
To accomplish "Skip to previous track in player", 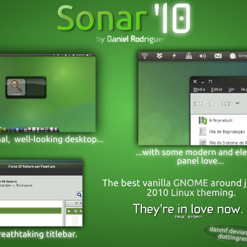I will (x=198, y=104).
